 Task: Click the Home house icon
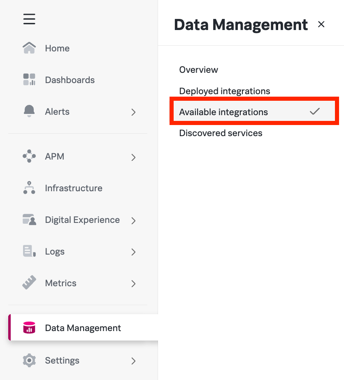click(29, 48)
